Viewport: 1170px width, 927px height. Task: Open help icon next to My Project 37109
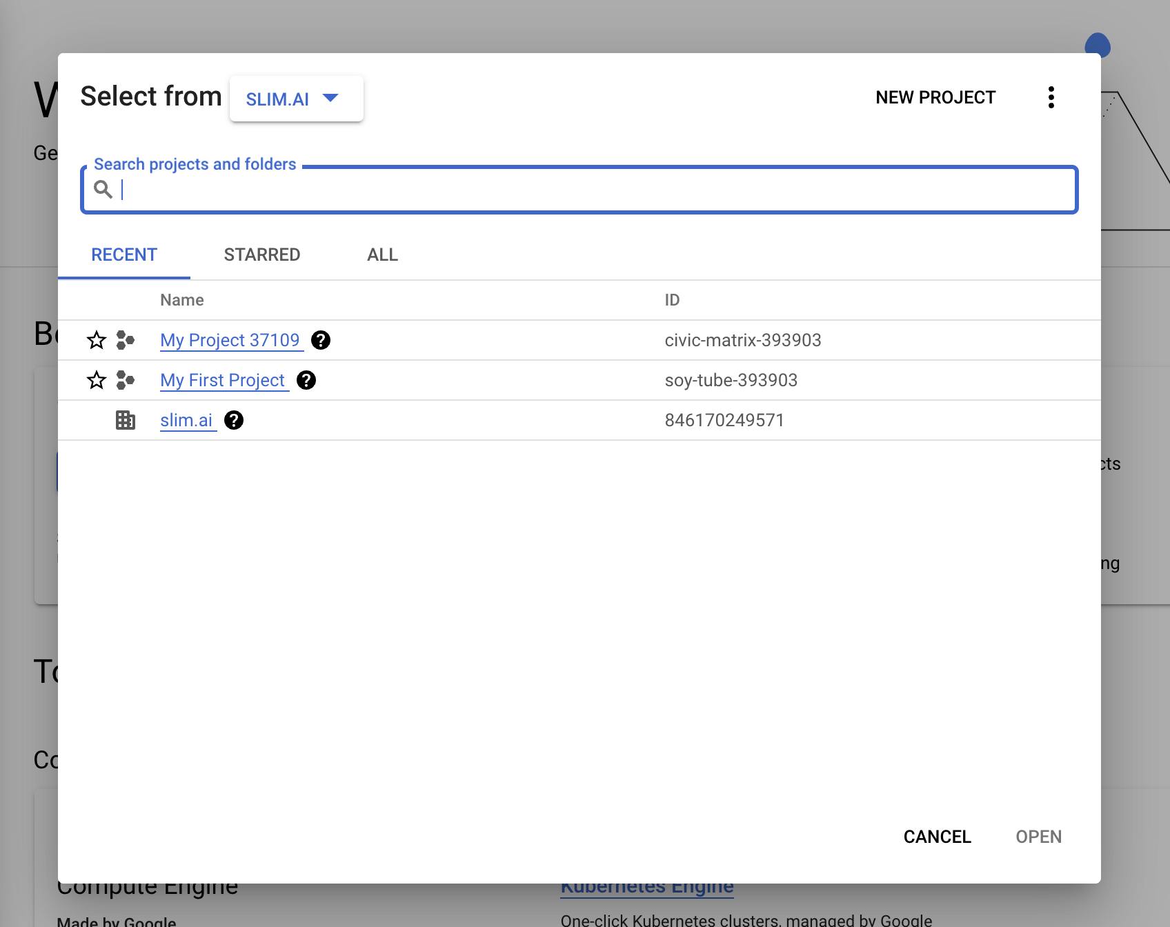(x=321, y=340)
